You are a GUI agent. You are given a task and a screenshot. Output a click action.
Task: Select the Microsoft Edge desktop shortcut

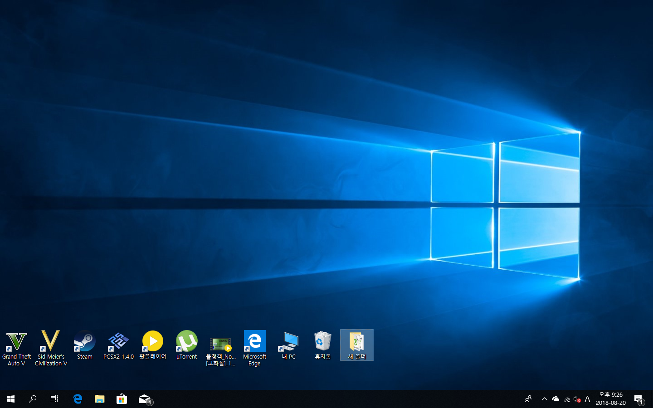254,348
